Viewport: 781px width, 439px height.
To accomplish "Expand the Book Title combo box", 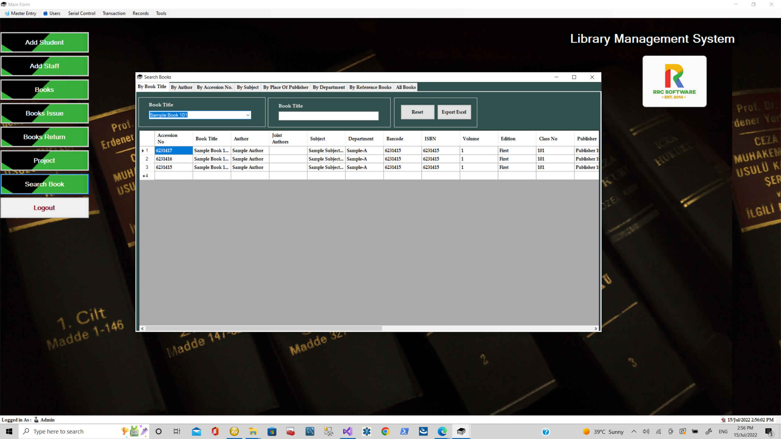I will click(x=248, y=115).
